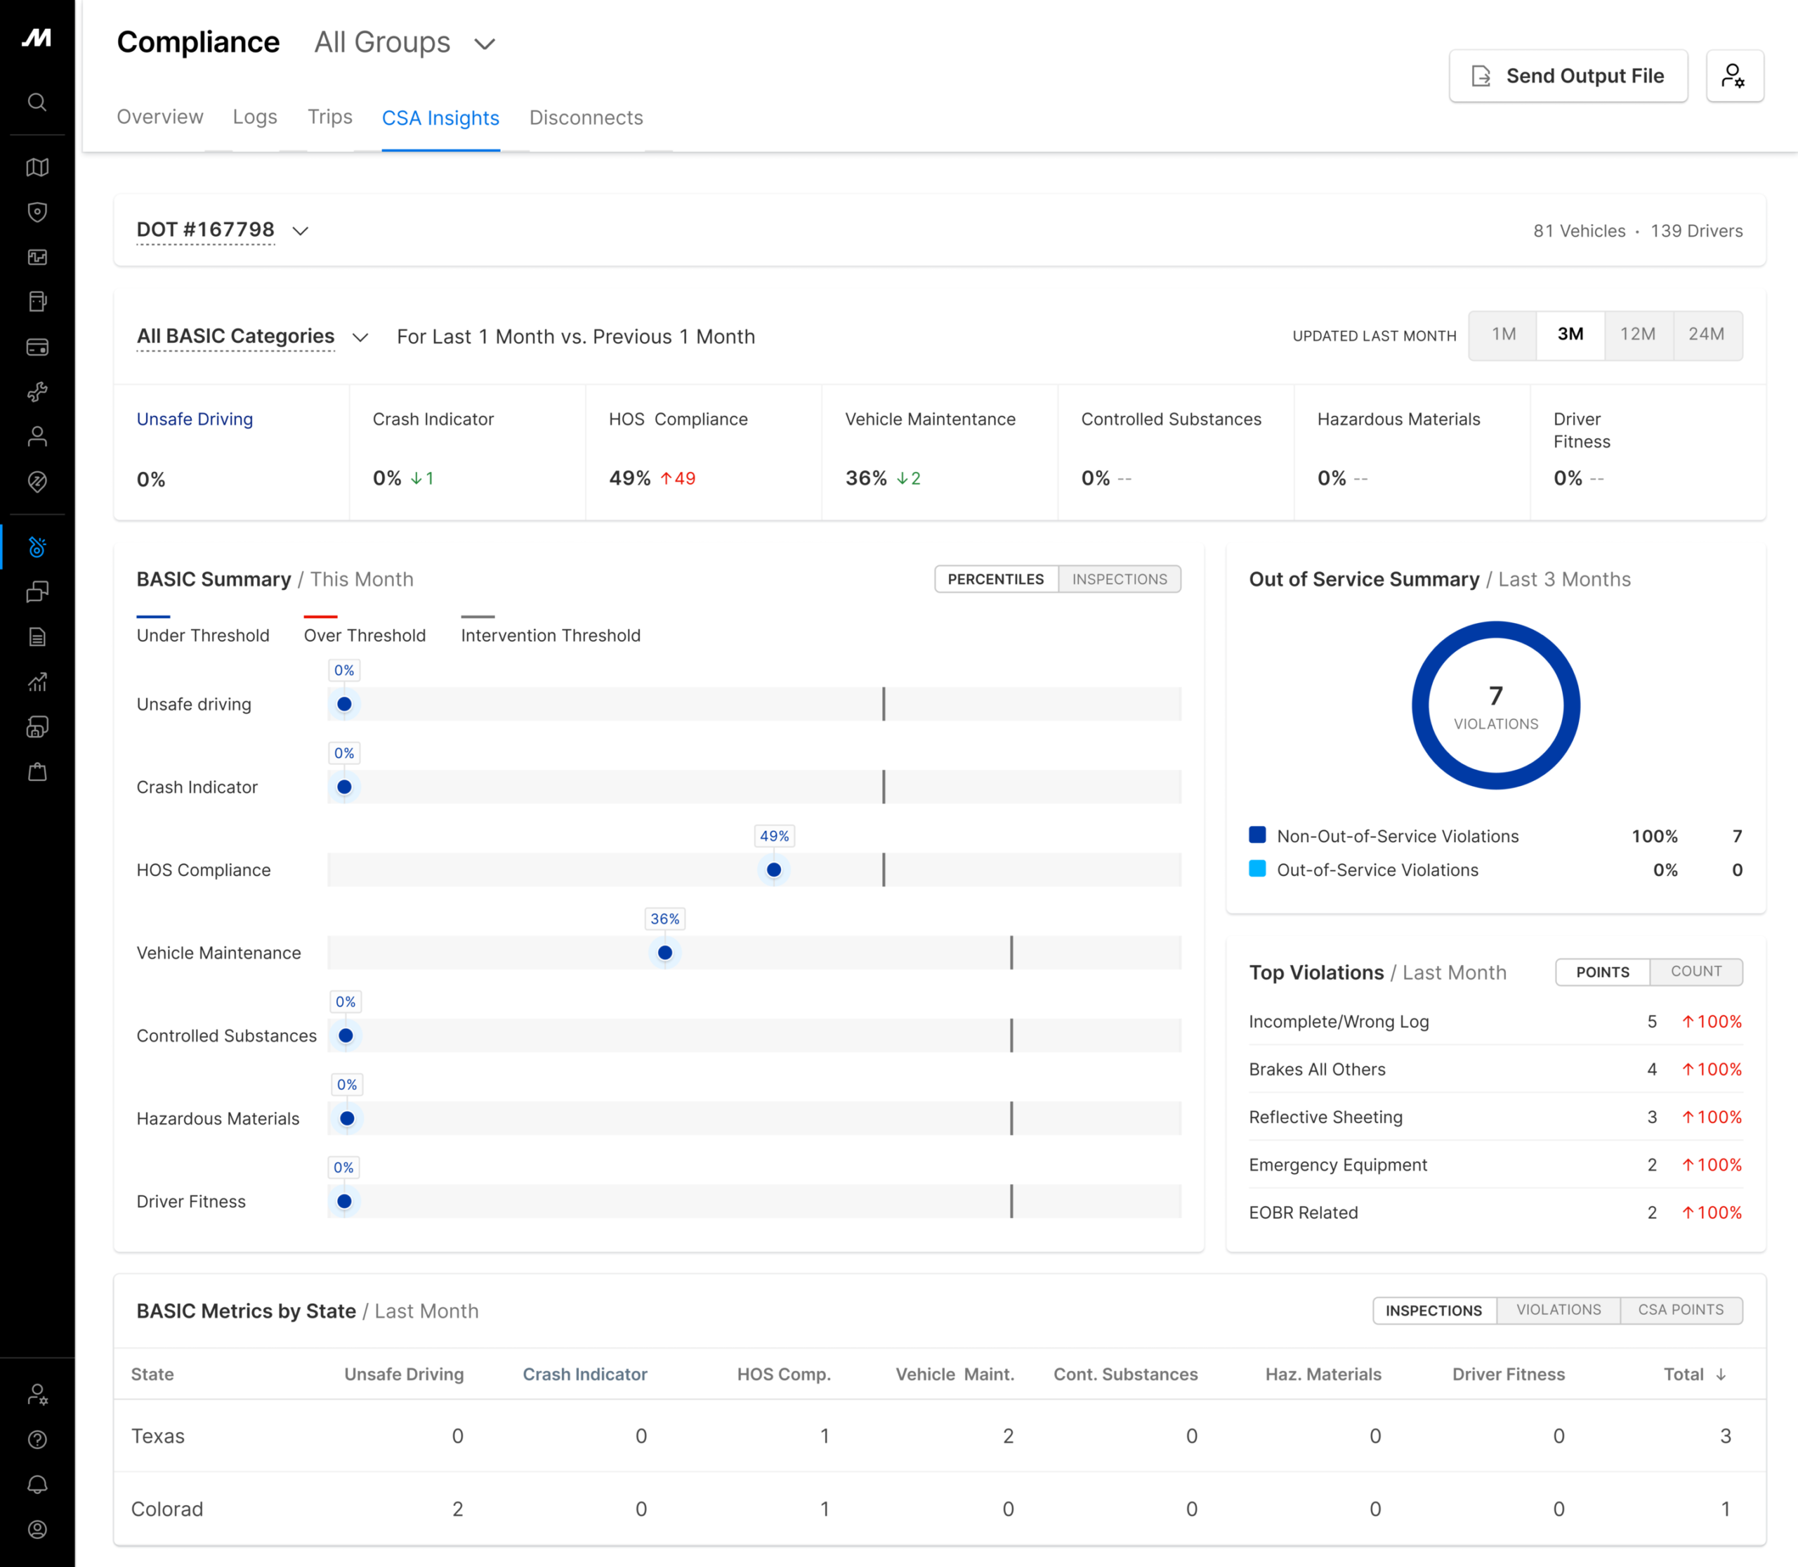Click the Send Output File button

pos(1568,75)
